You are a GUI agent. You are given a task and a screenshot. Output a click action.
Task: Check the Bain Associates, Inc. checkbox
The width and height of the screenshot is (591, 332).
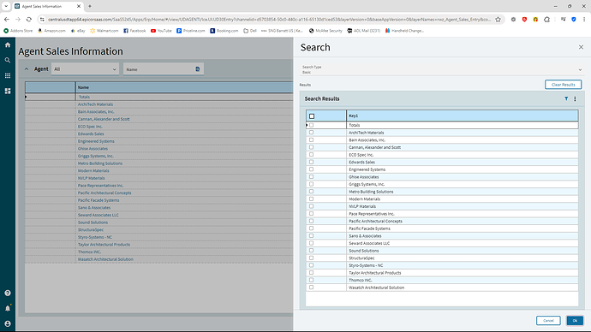click(x=311, y=139)
